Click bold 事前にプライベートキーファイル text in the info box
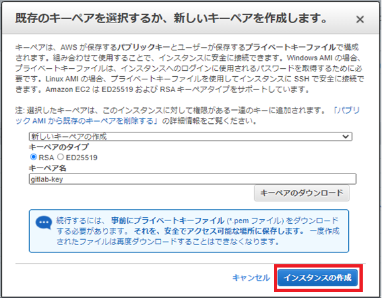 168,221
